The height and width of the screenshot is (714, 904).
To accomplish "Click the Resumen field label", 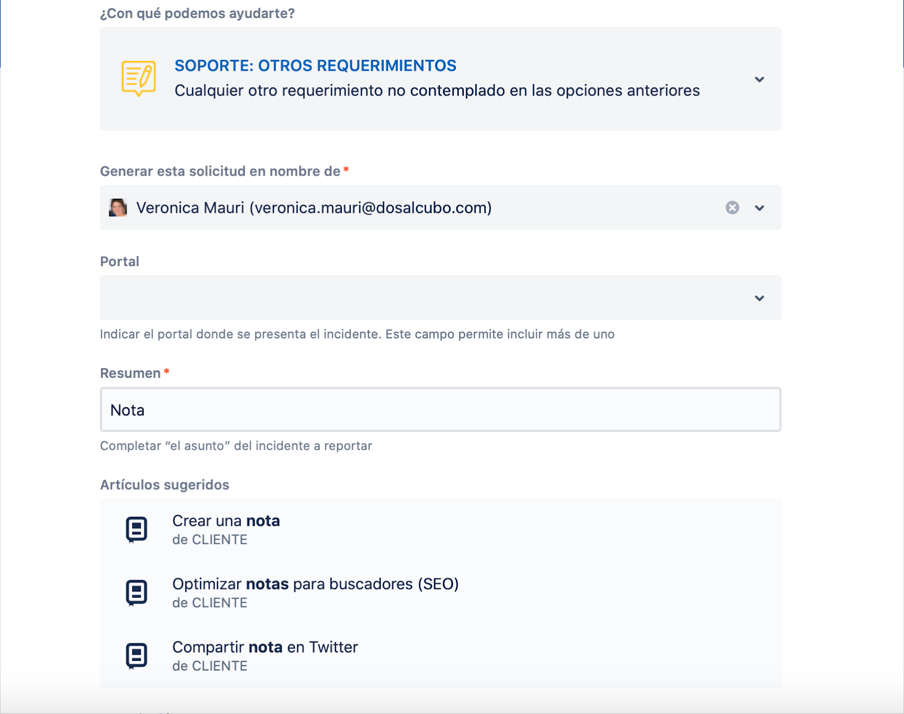I will [130, 373].
